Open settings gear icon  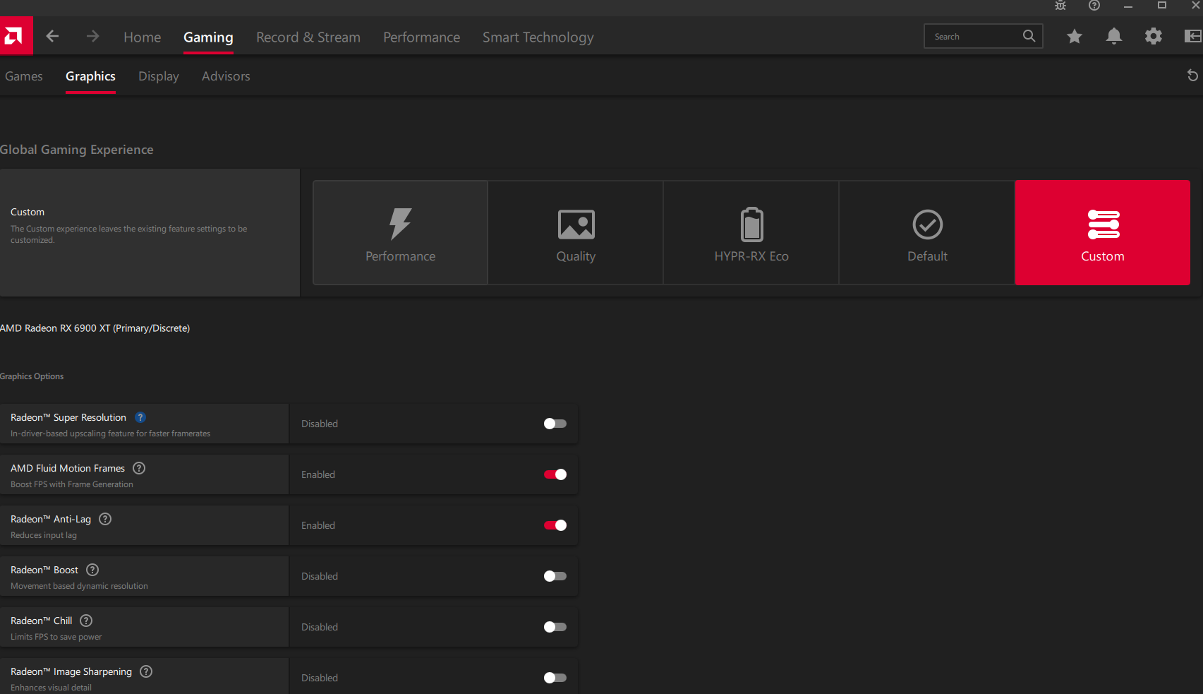point(1153,36)
